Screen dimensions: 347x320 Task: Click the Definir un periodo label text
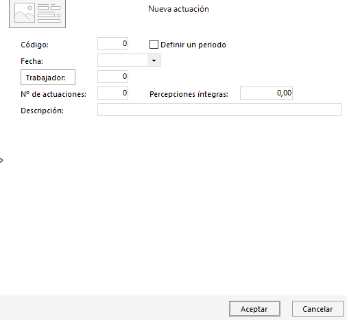tap(193, 45)
